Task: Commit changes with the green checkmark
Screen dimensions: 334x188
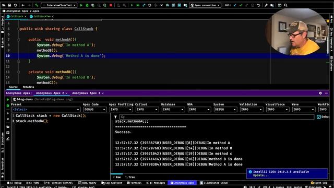Action: pos(241,5)
